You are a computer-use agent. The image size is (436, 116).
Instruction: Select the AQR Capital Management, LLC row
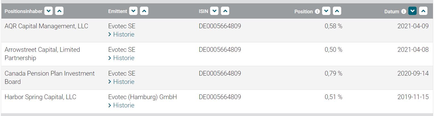tap(46, 26)
